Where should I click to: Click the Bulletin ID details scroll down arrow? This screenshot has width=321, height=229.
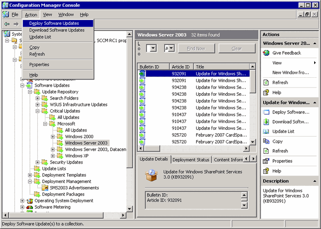tap(244, 205)
